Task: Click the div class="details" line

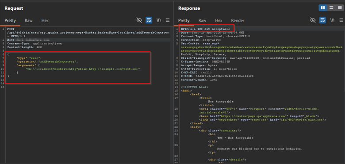Action: [x=227, y=160]
